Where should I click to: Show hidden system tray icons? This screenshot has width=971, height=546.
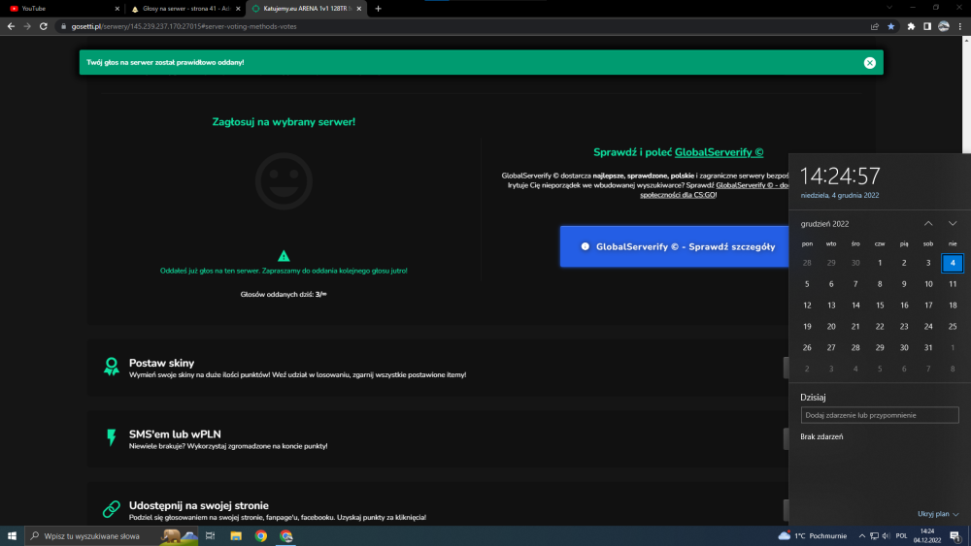862,535
